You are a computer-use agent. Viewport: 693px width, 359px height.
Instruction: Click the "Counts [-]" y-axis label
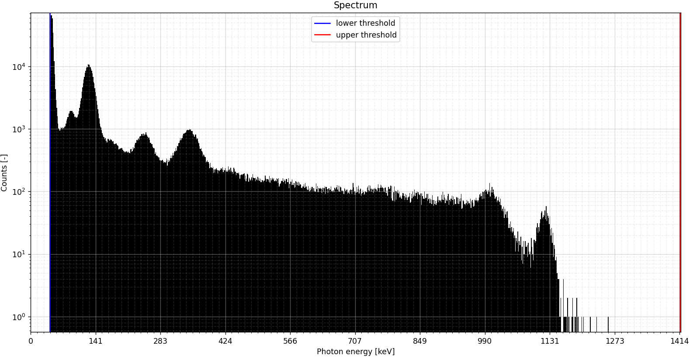[x=4, y=173]
